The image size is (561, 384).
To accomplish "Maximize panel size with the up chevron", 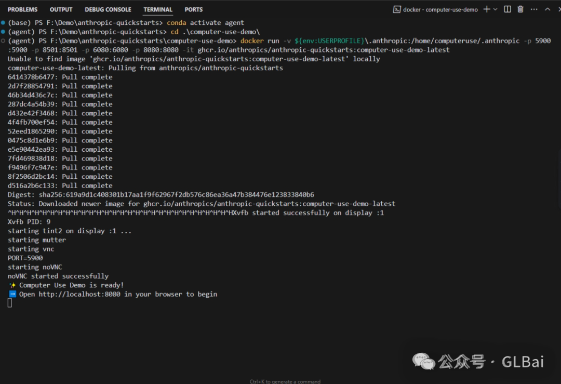I will [x=547, y=9].
